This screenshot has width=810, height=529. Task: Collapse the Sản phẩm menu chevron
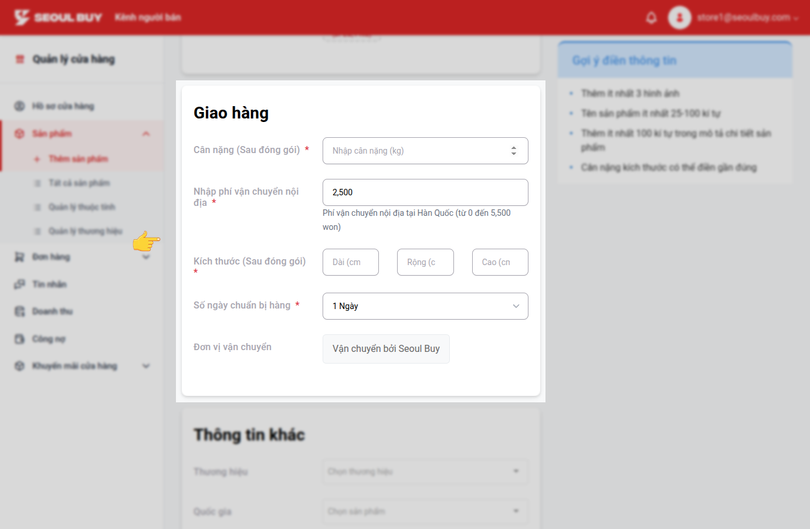(x=146, y=134)
